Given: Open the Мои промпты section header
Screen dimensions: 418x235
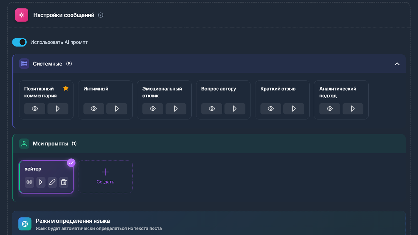Looking at the screenshot, I should [50, 144].
